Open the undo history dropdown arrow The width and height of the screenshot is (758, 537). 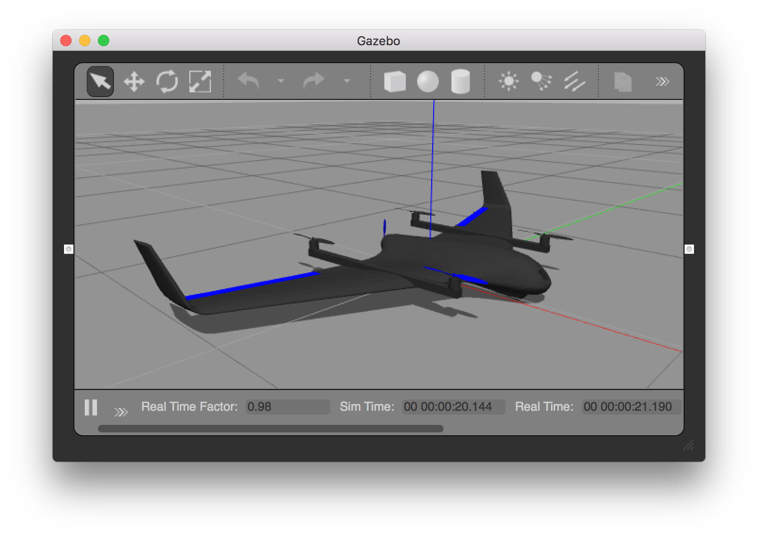(281, 81)
